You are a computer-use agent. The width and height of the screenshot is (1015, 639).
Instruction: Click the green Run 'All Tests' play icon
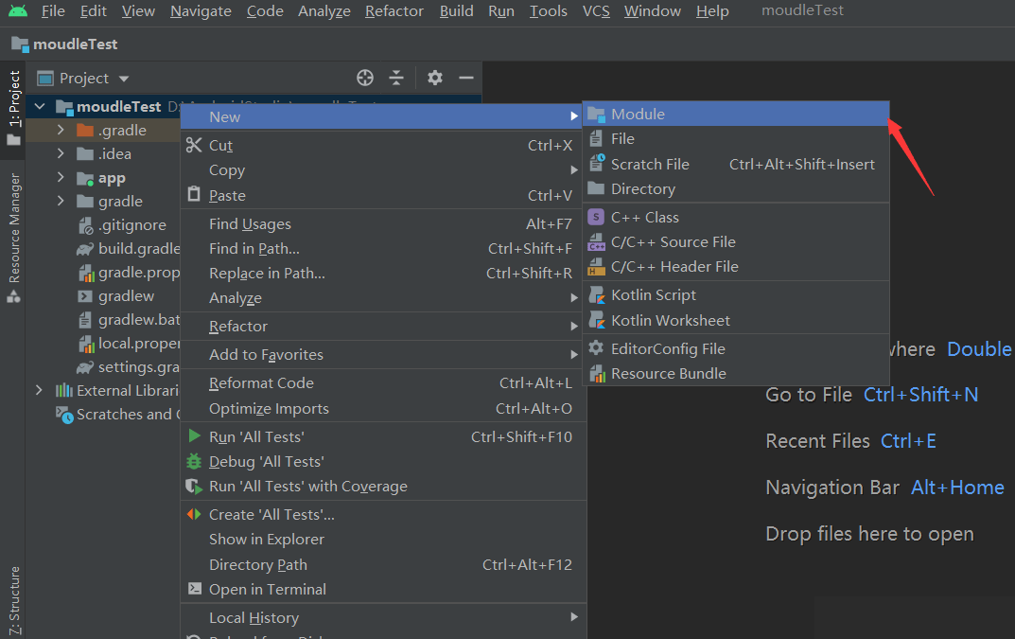194,436
